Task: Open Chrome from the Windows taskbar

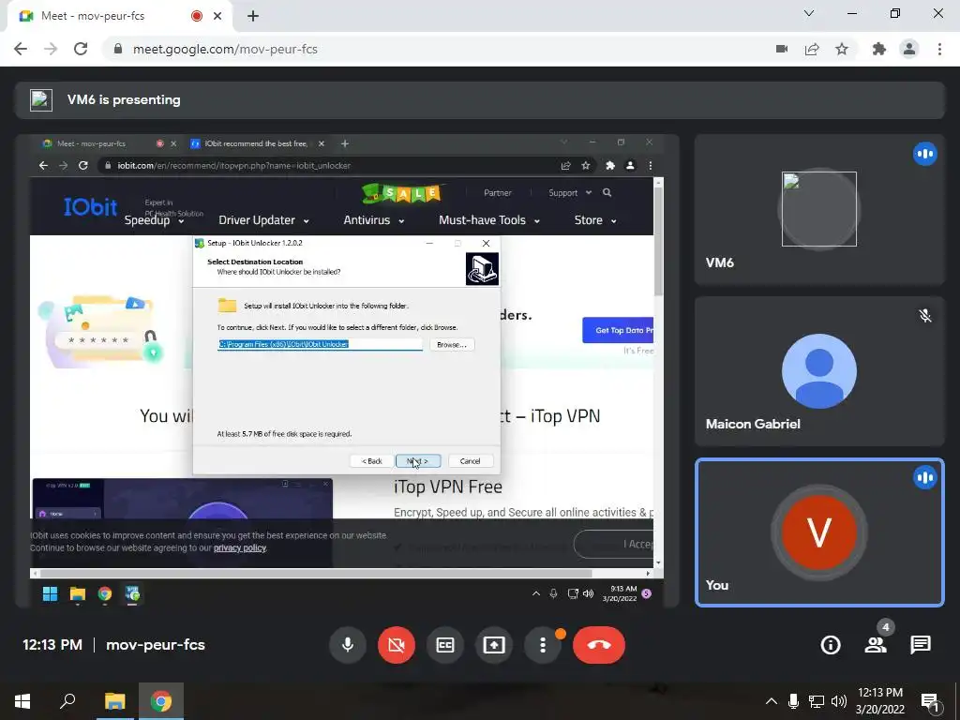Action: (x=161, y=701)
